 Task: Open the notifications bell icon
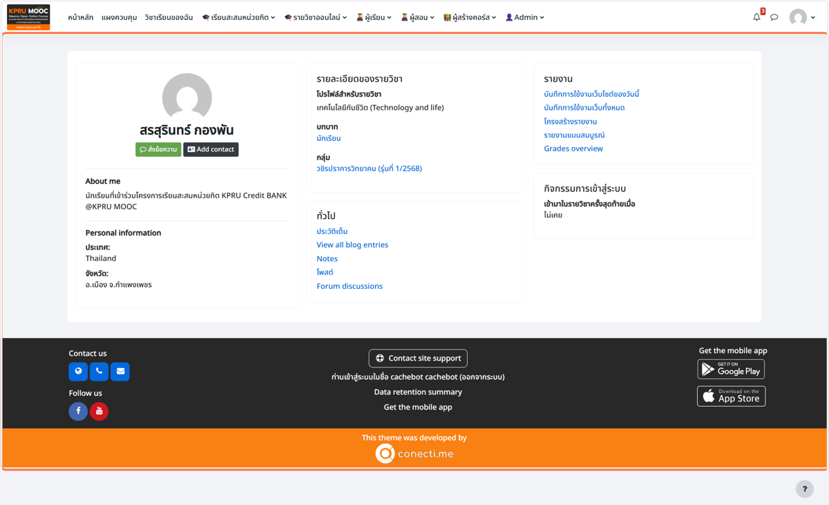pyautogui.click(x=756, y=17)
